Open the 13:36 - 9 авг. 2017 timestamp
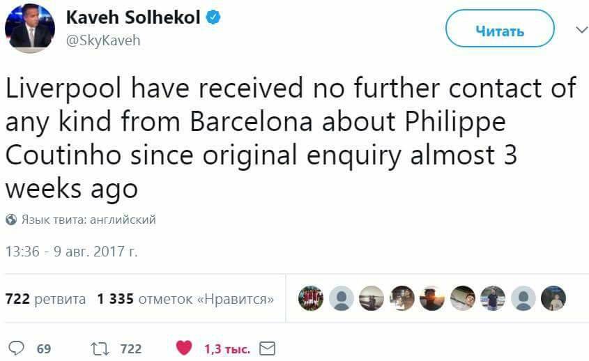 click(x=71, y=252)
